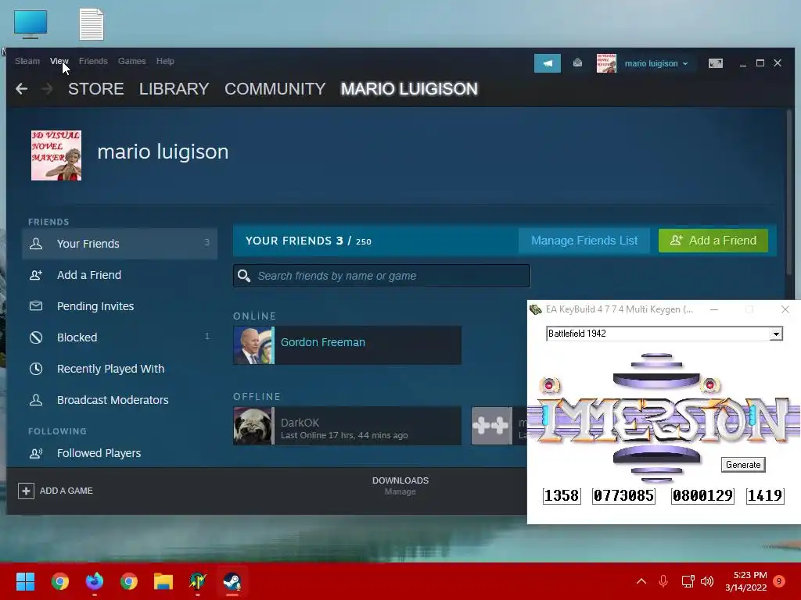Click the ADD A GAME label

(66, 491)
